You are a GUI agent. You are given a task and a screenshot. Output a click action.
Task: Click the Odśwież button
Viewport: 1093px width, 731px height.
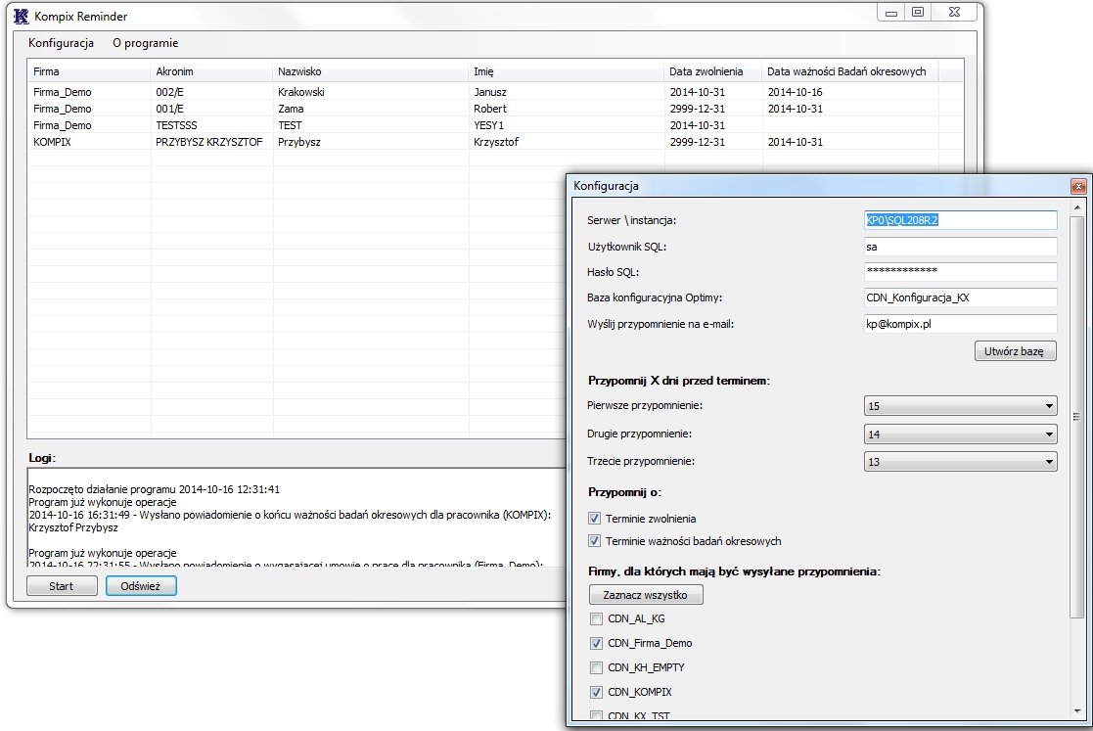coord(141,586)
